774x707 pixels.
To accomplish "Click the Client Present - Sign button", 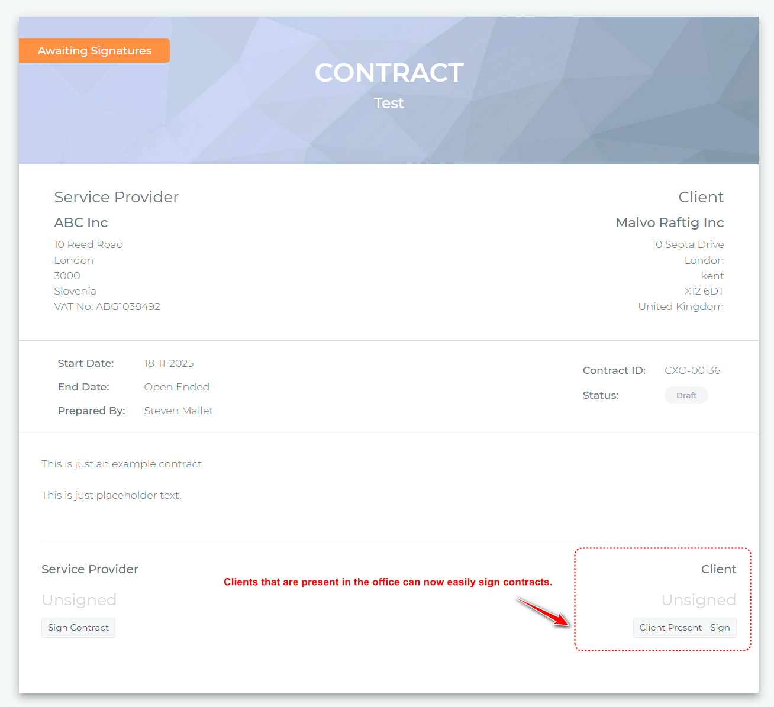I will pyautogui.click(x=685, y=627).
